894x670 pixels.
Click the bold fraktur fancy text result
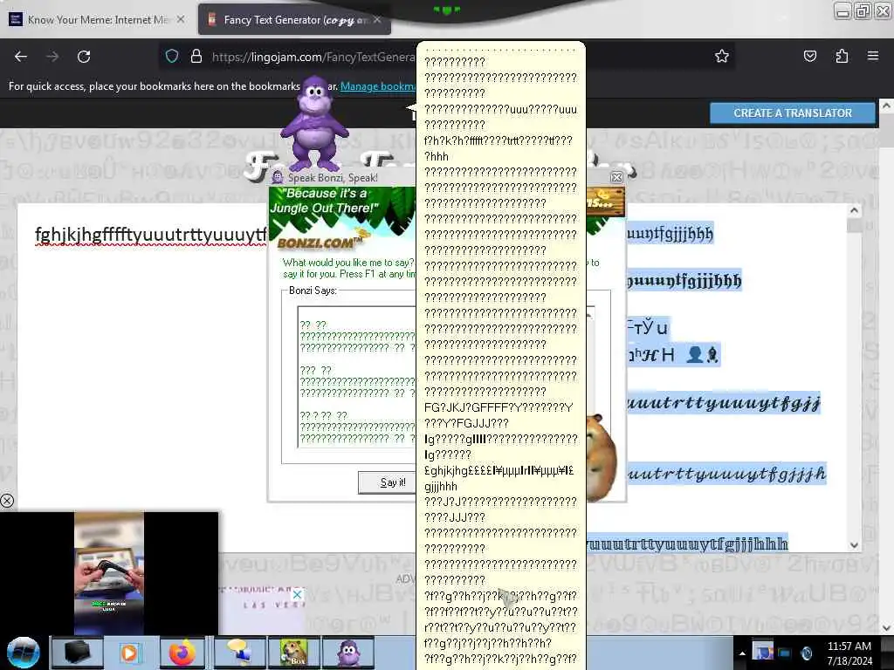click(684, 281)
